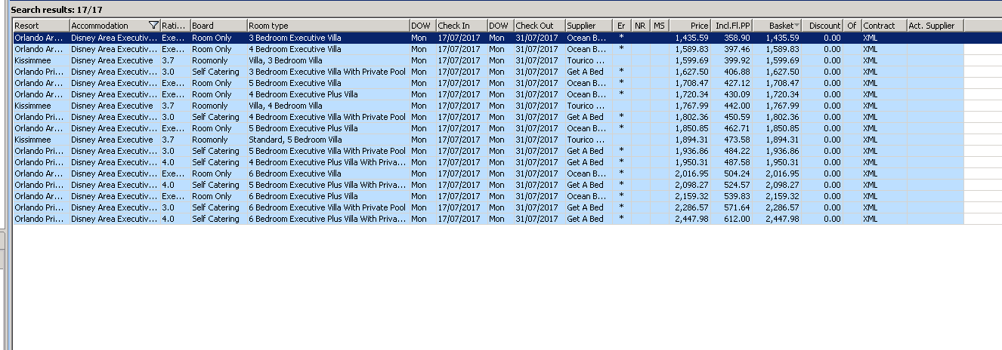Click Price cell 1,599.69

coord(690,60)
